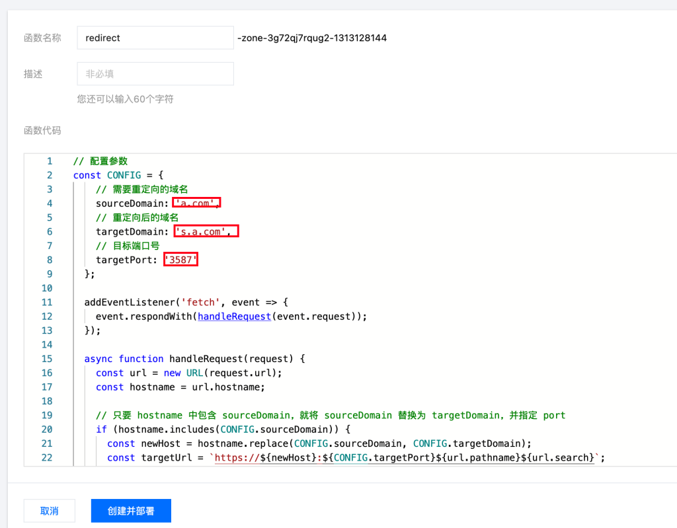The height and width of the screenshot is (528, 677).
Task: Click the 创建并部署 deploy button
Action: [131, 511]
